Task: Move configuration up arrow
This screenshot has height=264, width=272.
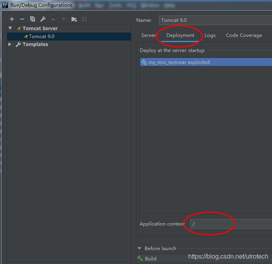Action: (x=53, y=19)
